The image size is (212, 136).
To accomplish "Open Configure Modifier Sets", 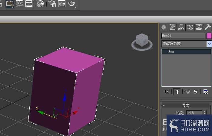I will (x=206, y=92).
